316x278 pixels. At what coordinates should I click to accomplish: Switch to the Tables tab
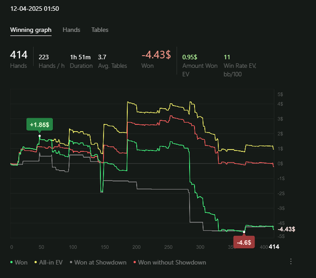[x=100, y=30]
